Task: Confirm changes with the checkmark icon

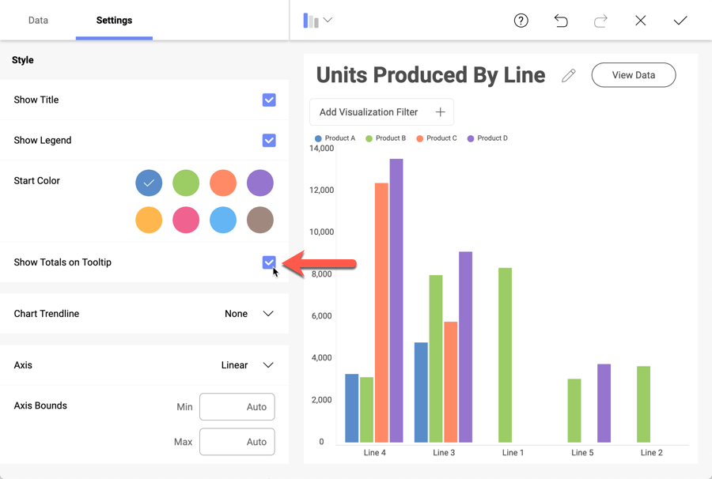Action: pyautogui.click(x=680, y=21)
